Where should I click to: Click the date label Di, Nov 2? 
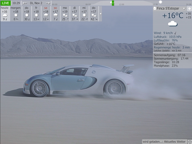click(x=36, y=3)
